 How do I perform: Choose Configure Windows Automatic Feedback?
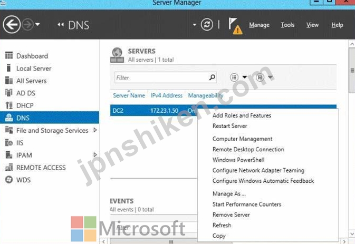[263, 181]
